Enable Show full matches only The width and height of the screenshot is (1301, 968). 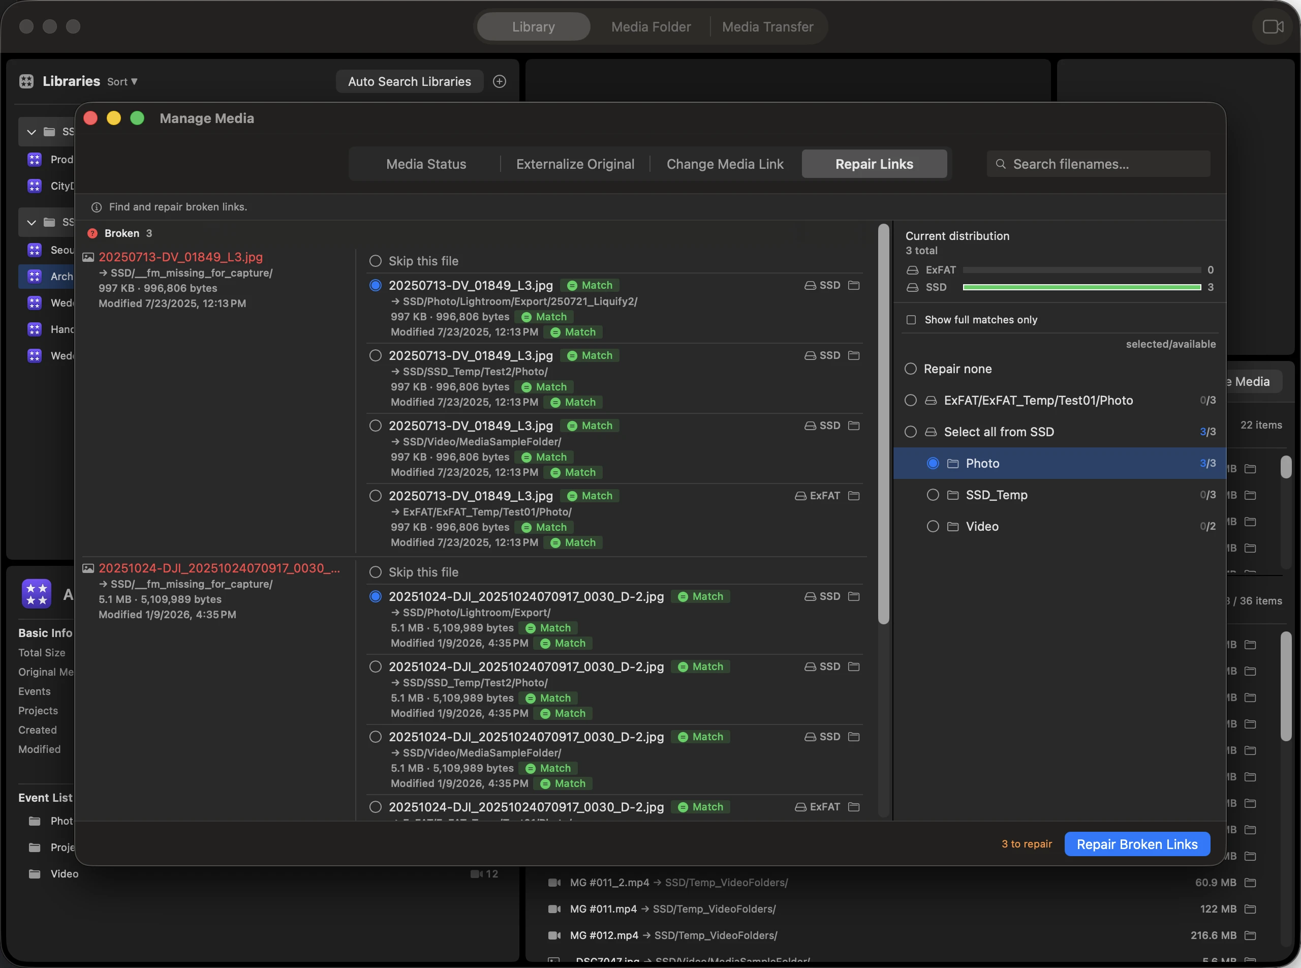coord(911,320)
